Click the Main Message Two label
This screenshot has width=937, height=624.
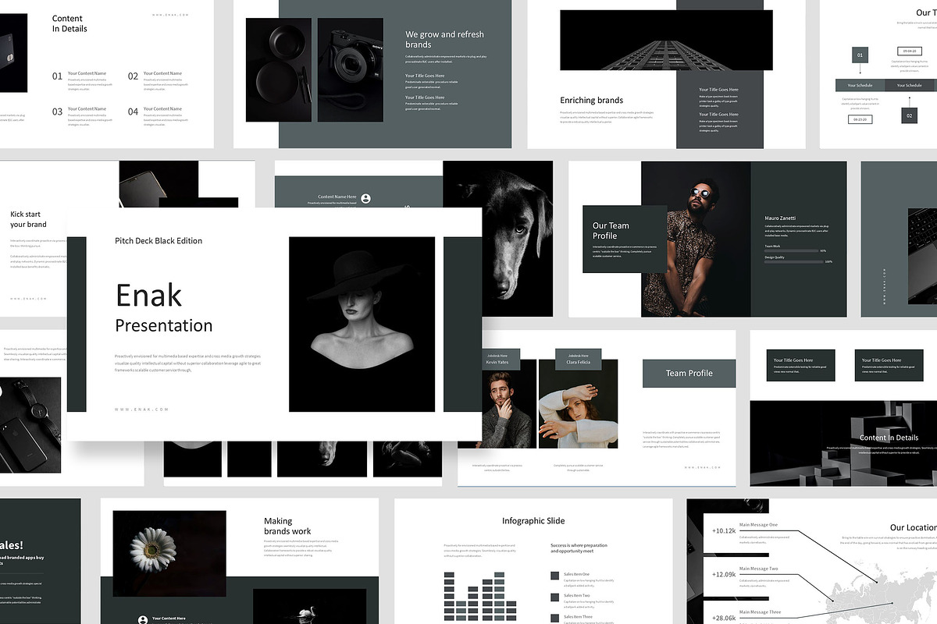758,569
